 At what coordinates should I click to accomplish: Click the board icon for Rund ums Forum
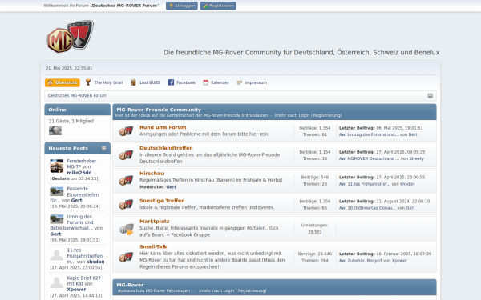pos(126,131)
